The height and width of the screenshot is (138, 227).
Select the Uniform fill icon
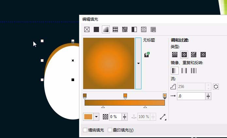[x=96, y=29]
